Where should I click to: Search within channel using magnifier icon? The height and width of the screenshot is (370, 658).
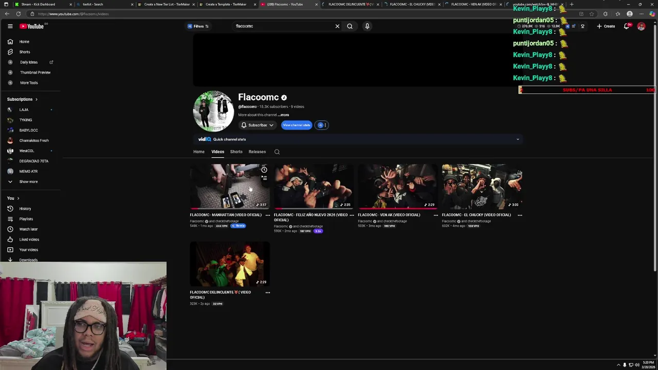tap(277, 152)
